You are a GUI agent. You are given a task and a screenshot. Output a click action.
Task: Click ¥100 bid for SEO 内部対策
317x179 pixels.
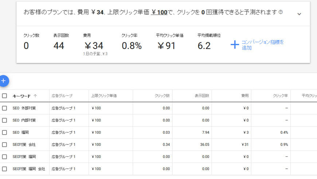(x=96, y=120)
